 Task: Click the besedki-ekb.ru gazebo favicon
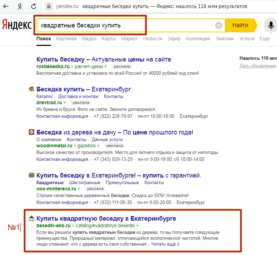coord(32,218)
